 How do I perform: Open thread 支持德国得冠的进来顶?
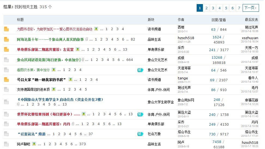[x=33, y=89]
